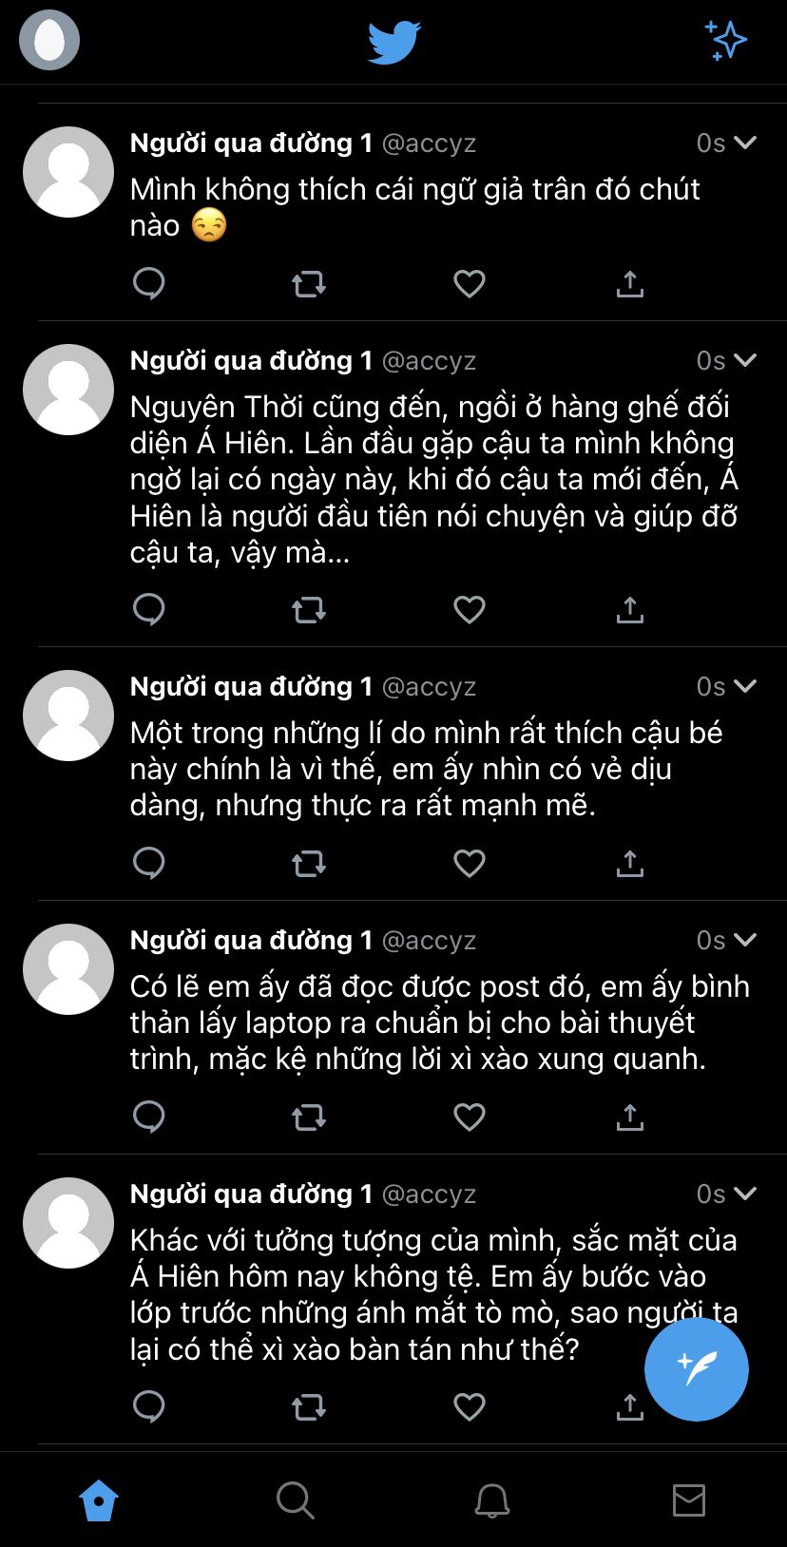Open the @accyz handle on the first tweet
Image resolution: width=787 pixels, height=1547 pixels.
click(429, 143)
